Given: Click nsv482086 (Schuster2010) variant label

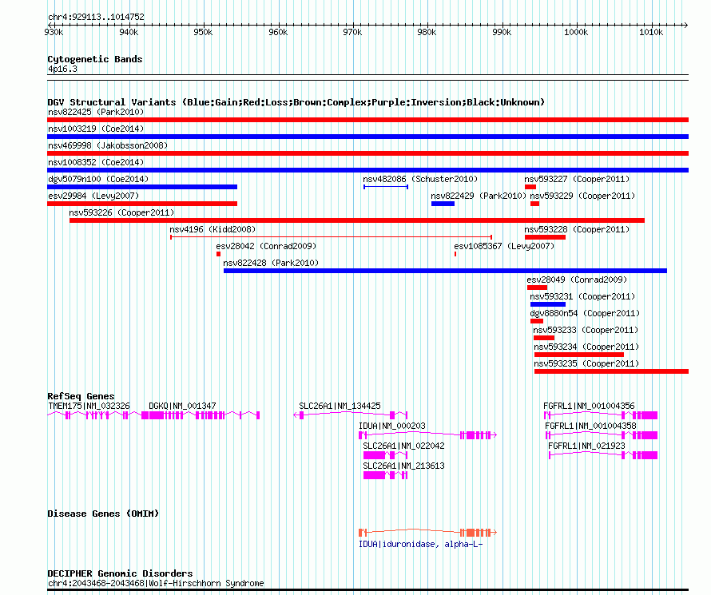Looking at the screenshot, I should [420, 179].
